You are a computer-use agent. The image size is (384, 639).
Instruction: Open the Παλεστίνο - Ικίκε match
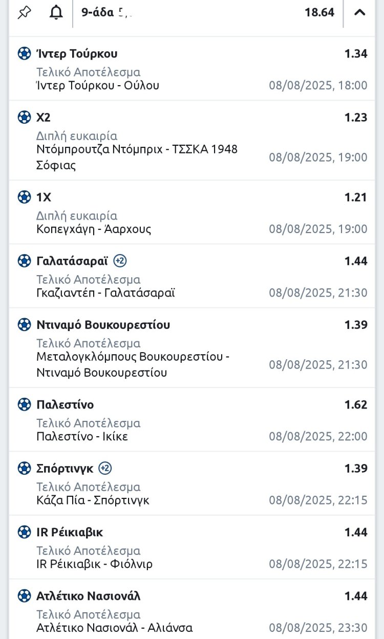coord(82,437)
